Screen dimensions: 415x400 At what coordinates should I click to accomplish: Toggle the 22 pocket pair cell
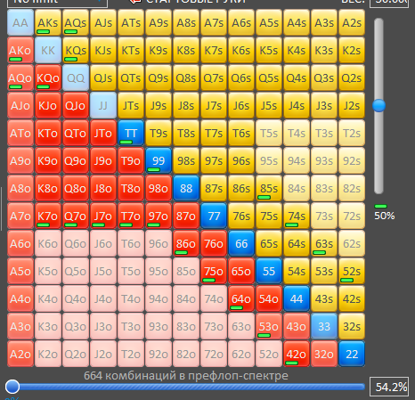point(352,354)
